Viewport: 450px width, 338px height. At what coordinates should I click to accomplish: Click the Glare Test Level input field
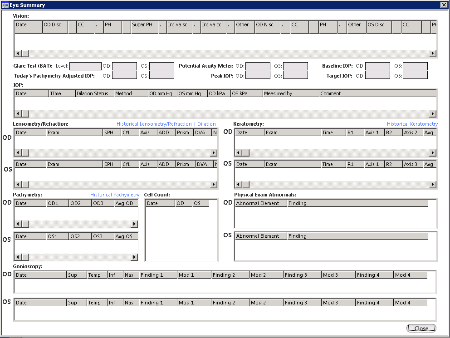pos(86,66)
